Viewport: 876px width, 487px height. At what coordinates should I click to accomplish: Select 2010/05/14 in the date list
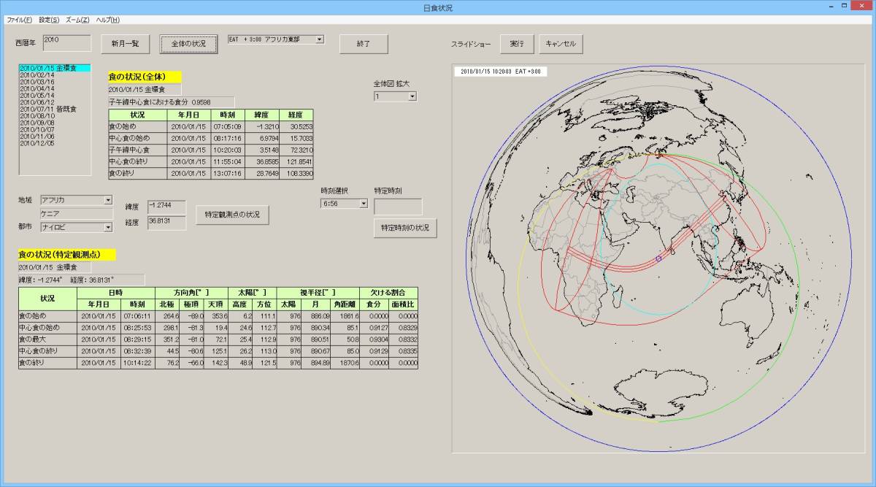click(55, 95)
